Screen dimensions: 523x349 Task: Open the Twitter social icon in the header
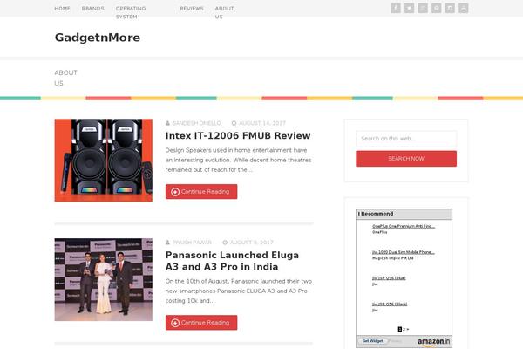(410, 8)
